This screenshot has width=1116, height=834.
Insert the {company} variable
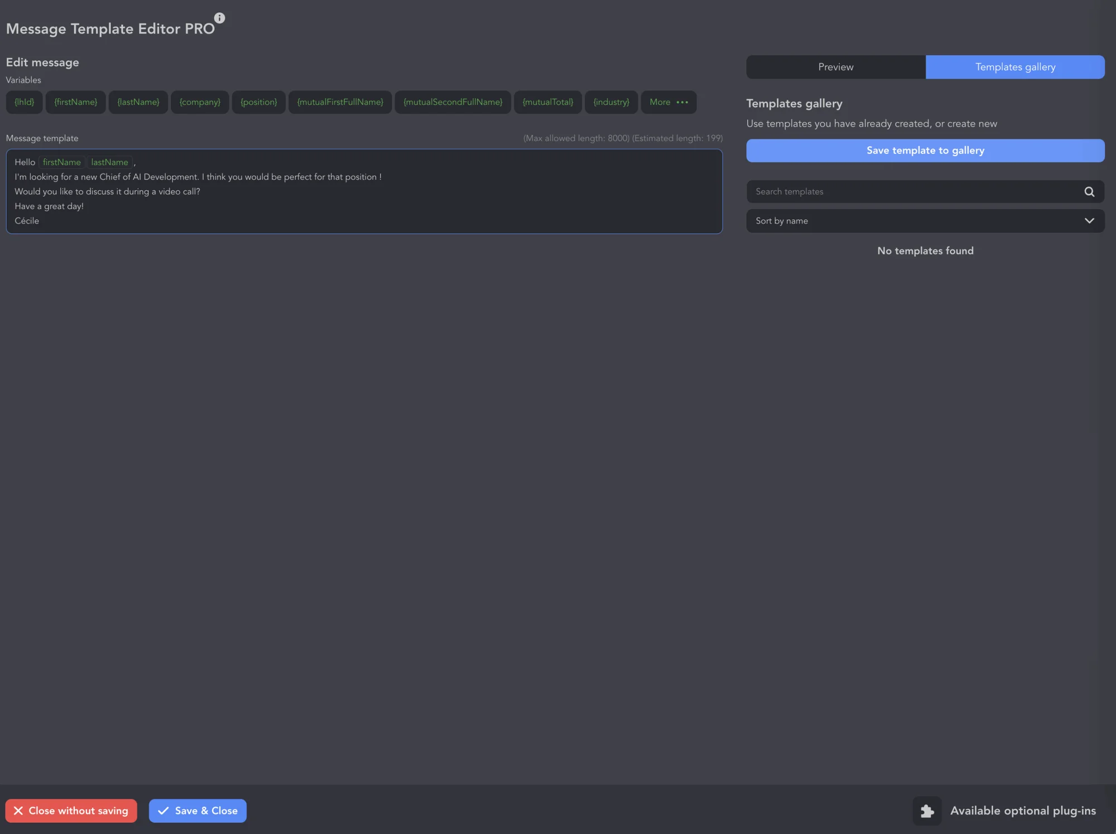pos(200,102)
